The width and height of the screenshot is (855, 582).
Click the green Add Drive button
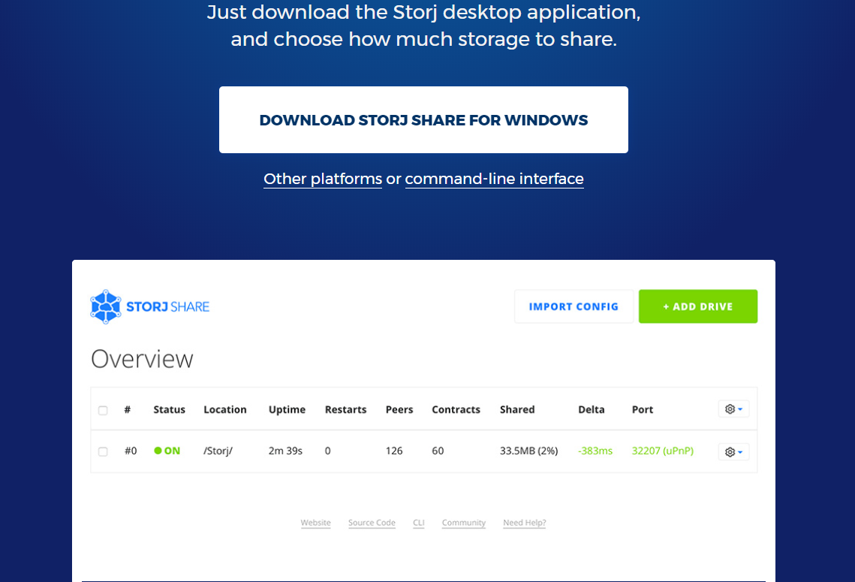click(698, 306)
